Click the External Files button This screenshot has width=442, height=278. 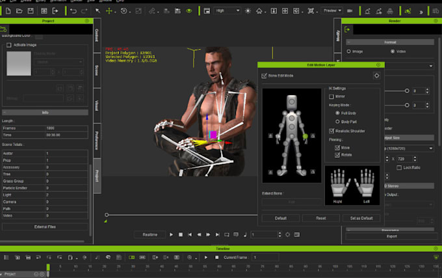coord(45,227)
